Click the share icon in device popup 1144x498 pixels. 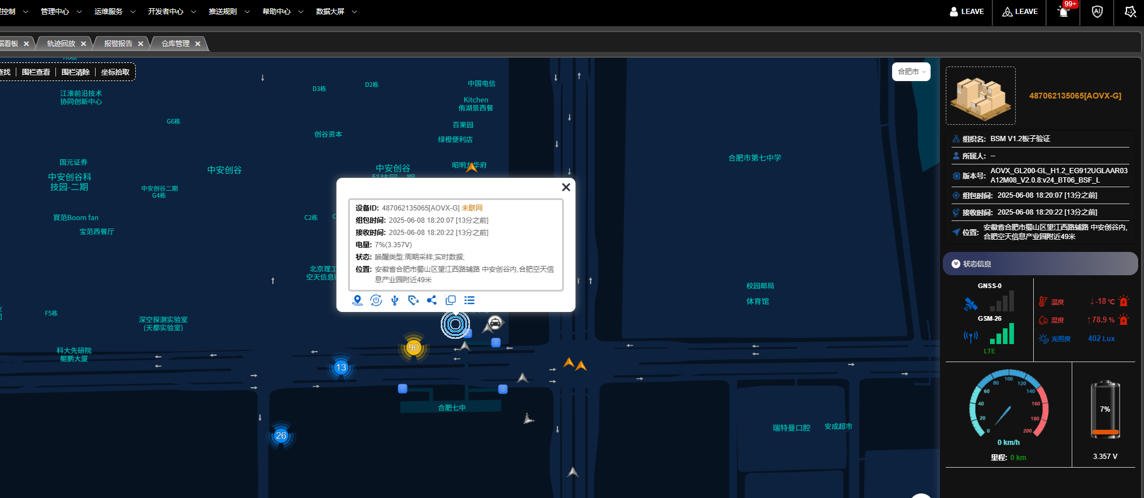[x=431, y=300]
